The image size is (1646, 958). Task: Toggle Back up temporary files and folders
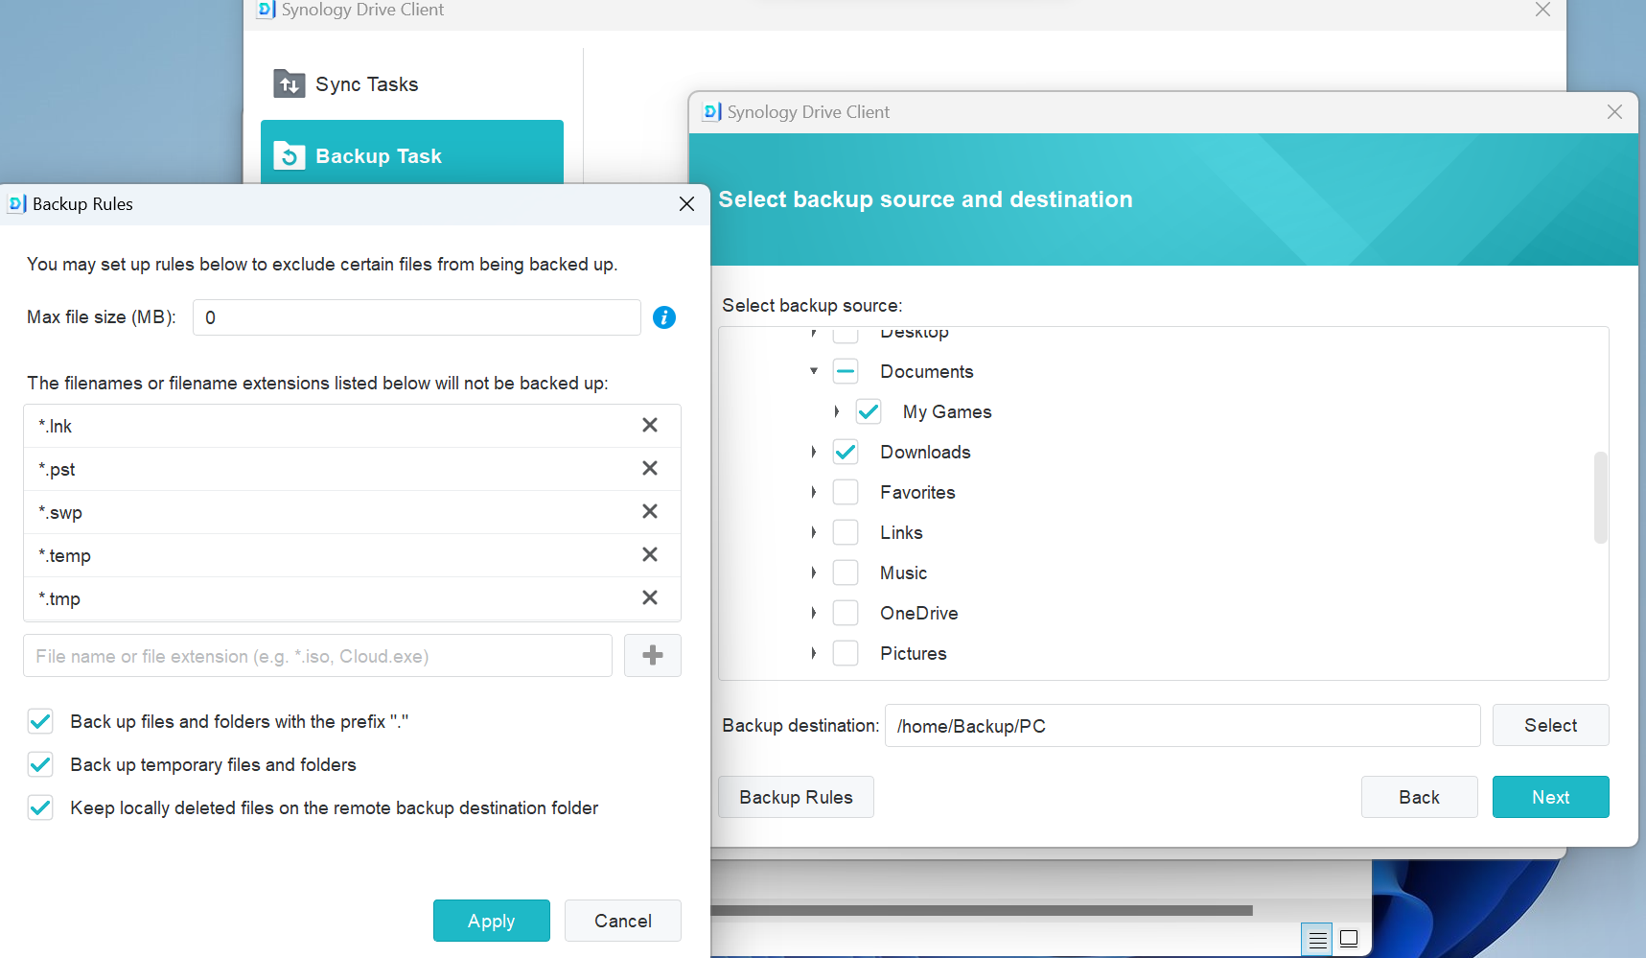coord(40,764)
